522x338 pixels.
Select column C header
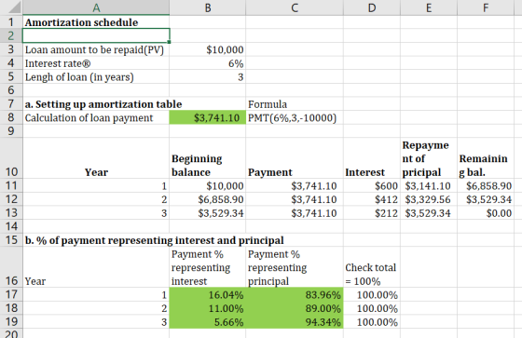295,7
